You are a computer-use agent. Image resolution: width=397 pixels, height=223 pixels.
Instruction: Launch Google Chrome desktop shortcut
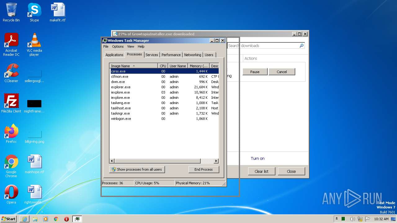tap(11, 166)
